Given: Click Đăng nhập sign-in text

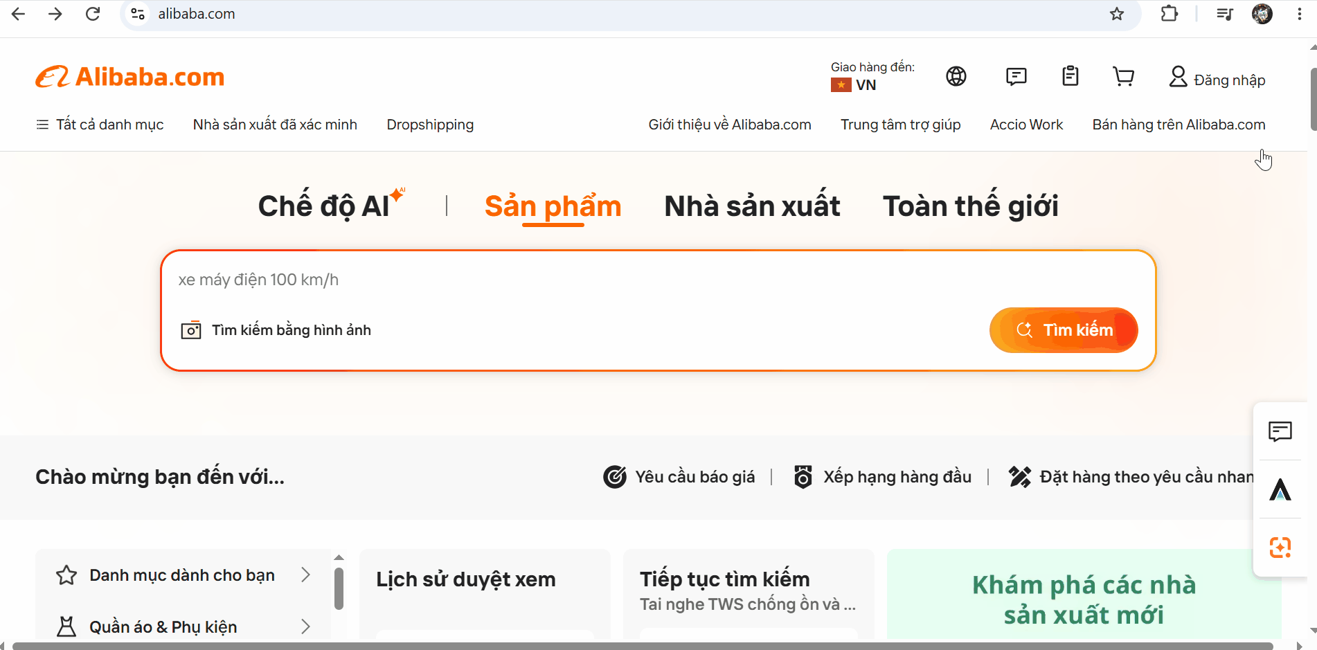Looking at the screenshot, I should click(1230, 80).
